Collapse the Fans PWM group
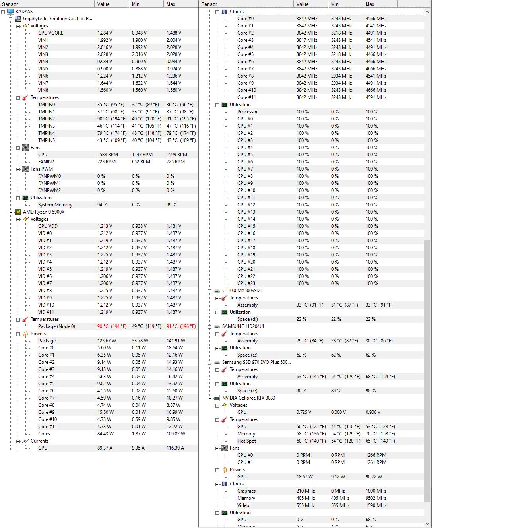 pos(18,169)
